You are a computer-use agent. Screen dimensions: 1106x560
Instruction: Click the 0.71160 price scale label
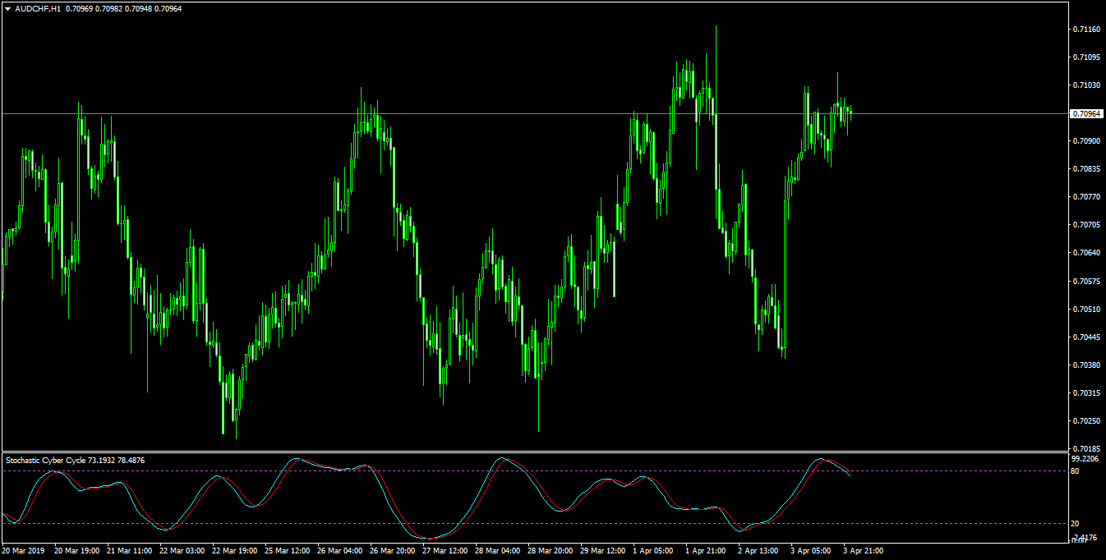tap(1085, 30)
